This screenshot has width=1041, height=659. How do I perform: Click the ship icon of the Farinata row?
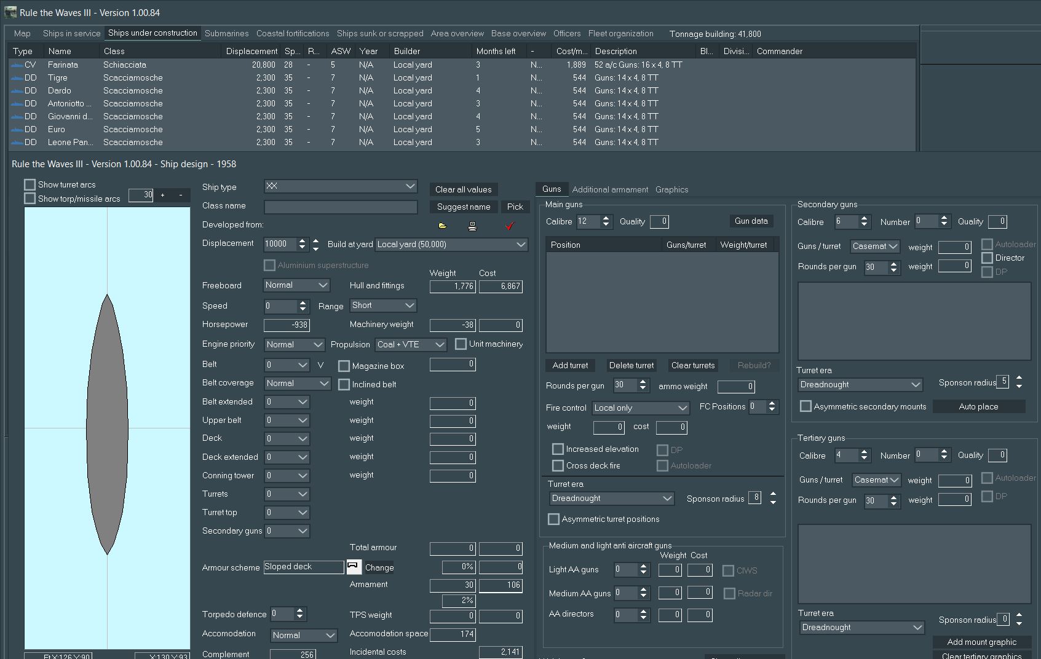pos(17,65)
